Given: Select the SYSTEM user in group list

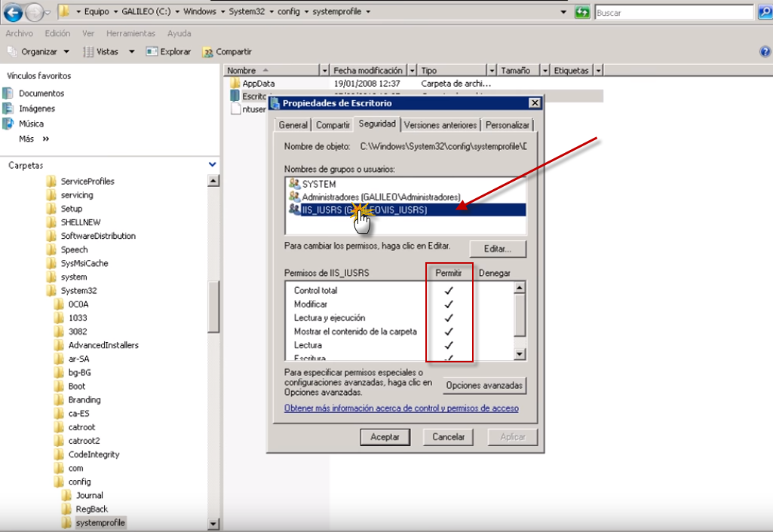Looking at the screenshot, I should pyautogui.click(x=318, y=184).
